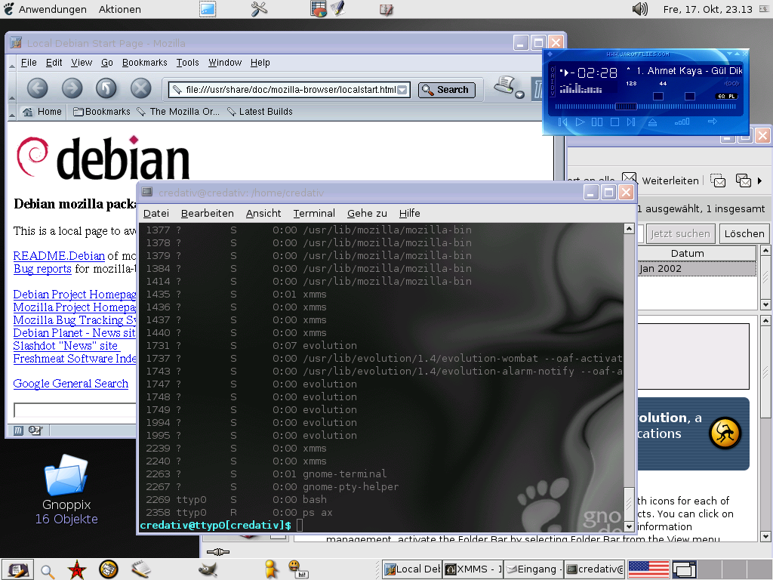
Task: Select the Jan 2002 message row in Evolution
Action: click(x=697, y=269)
